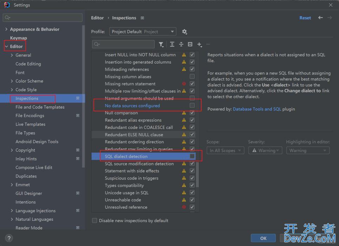
Task: Click warning icon for Null comparison
Action: coord(184,113)
